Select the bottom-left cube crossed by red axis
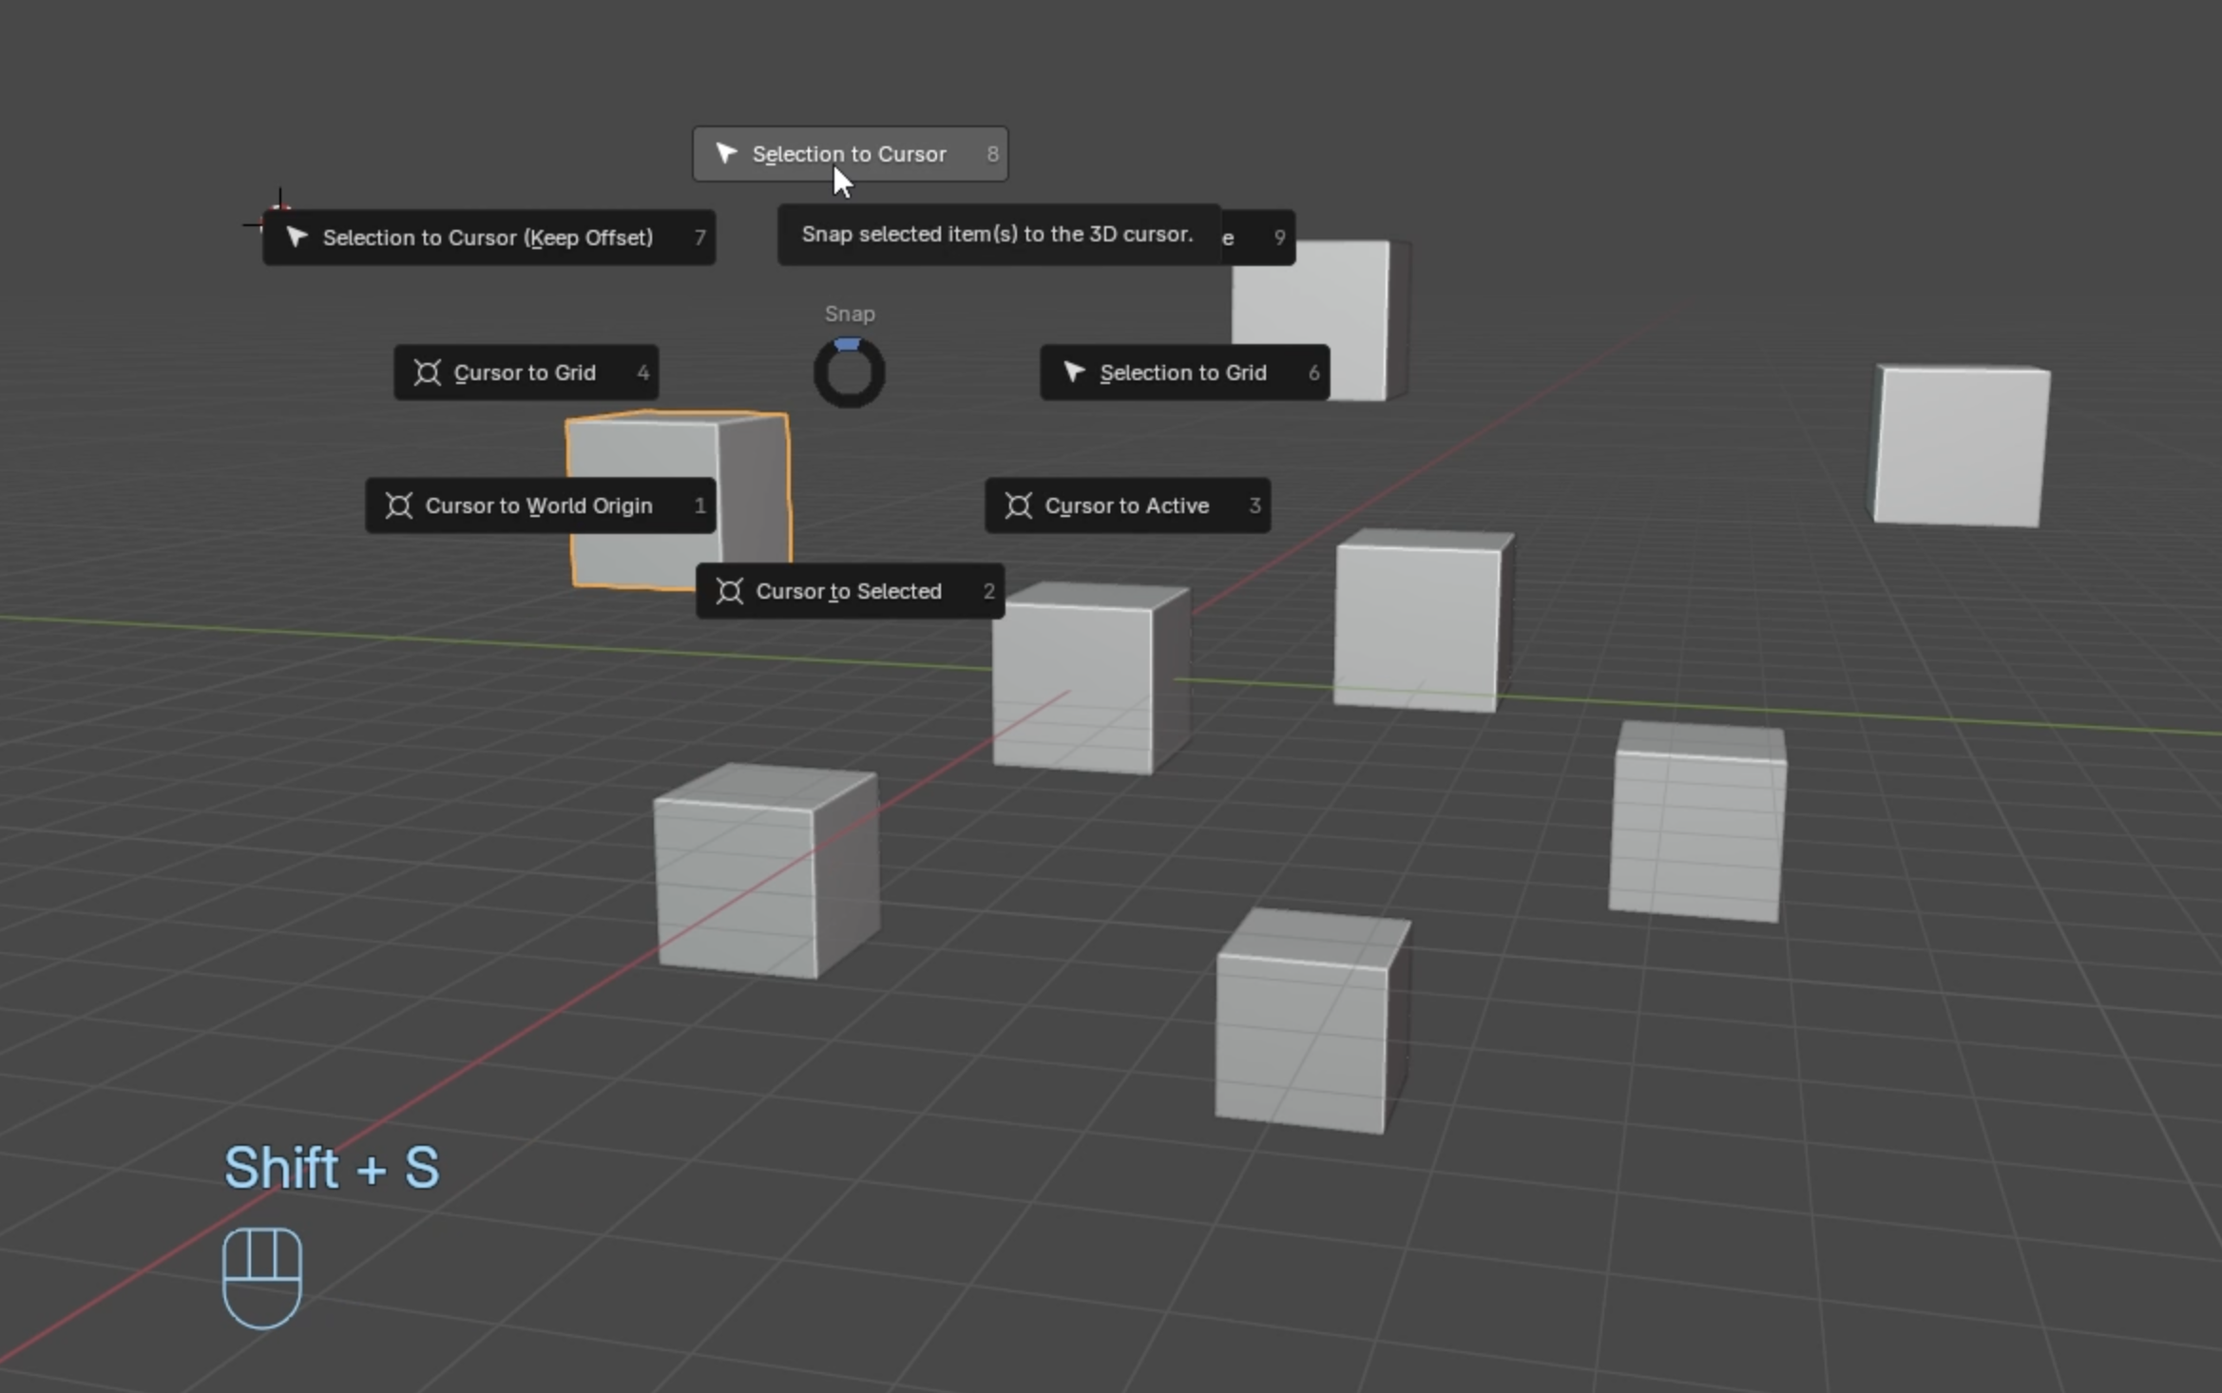2222x1393 pixels. [x=764, y=871]
